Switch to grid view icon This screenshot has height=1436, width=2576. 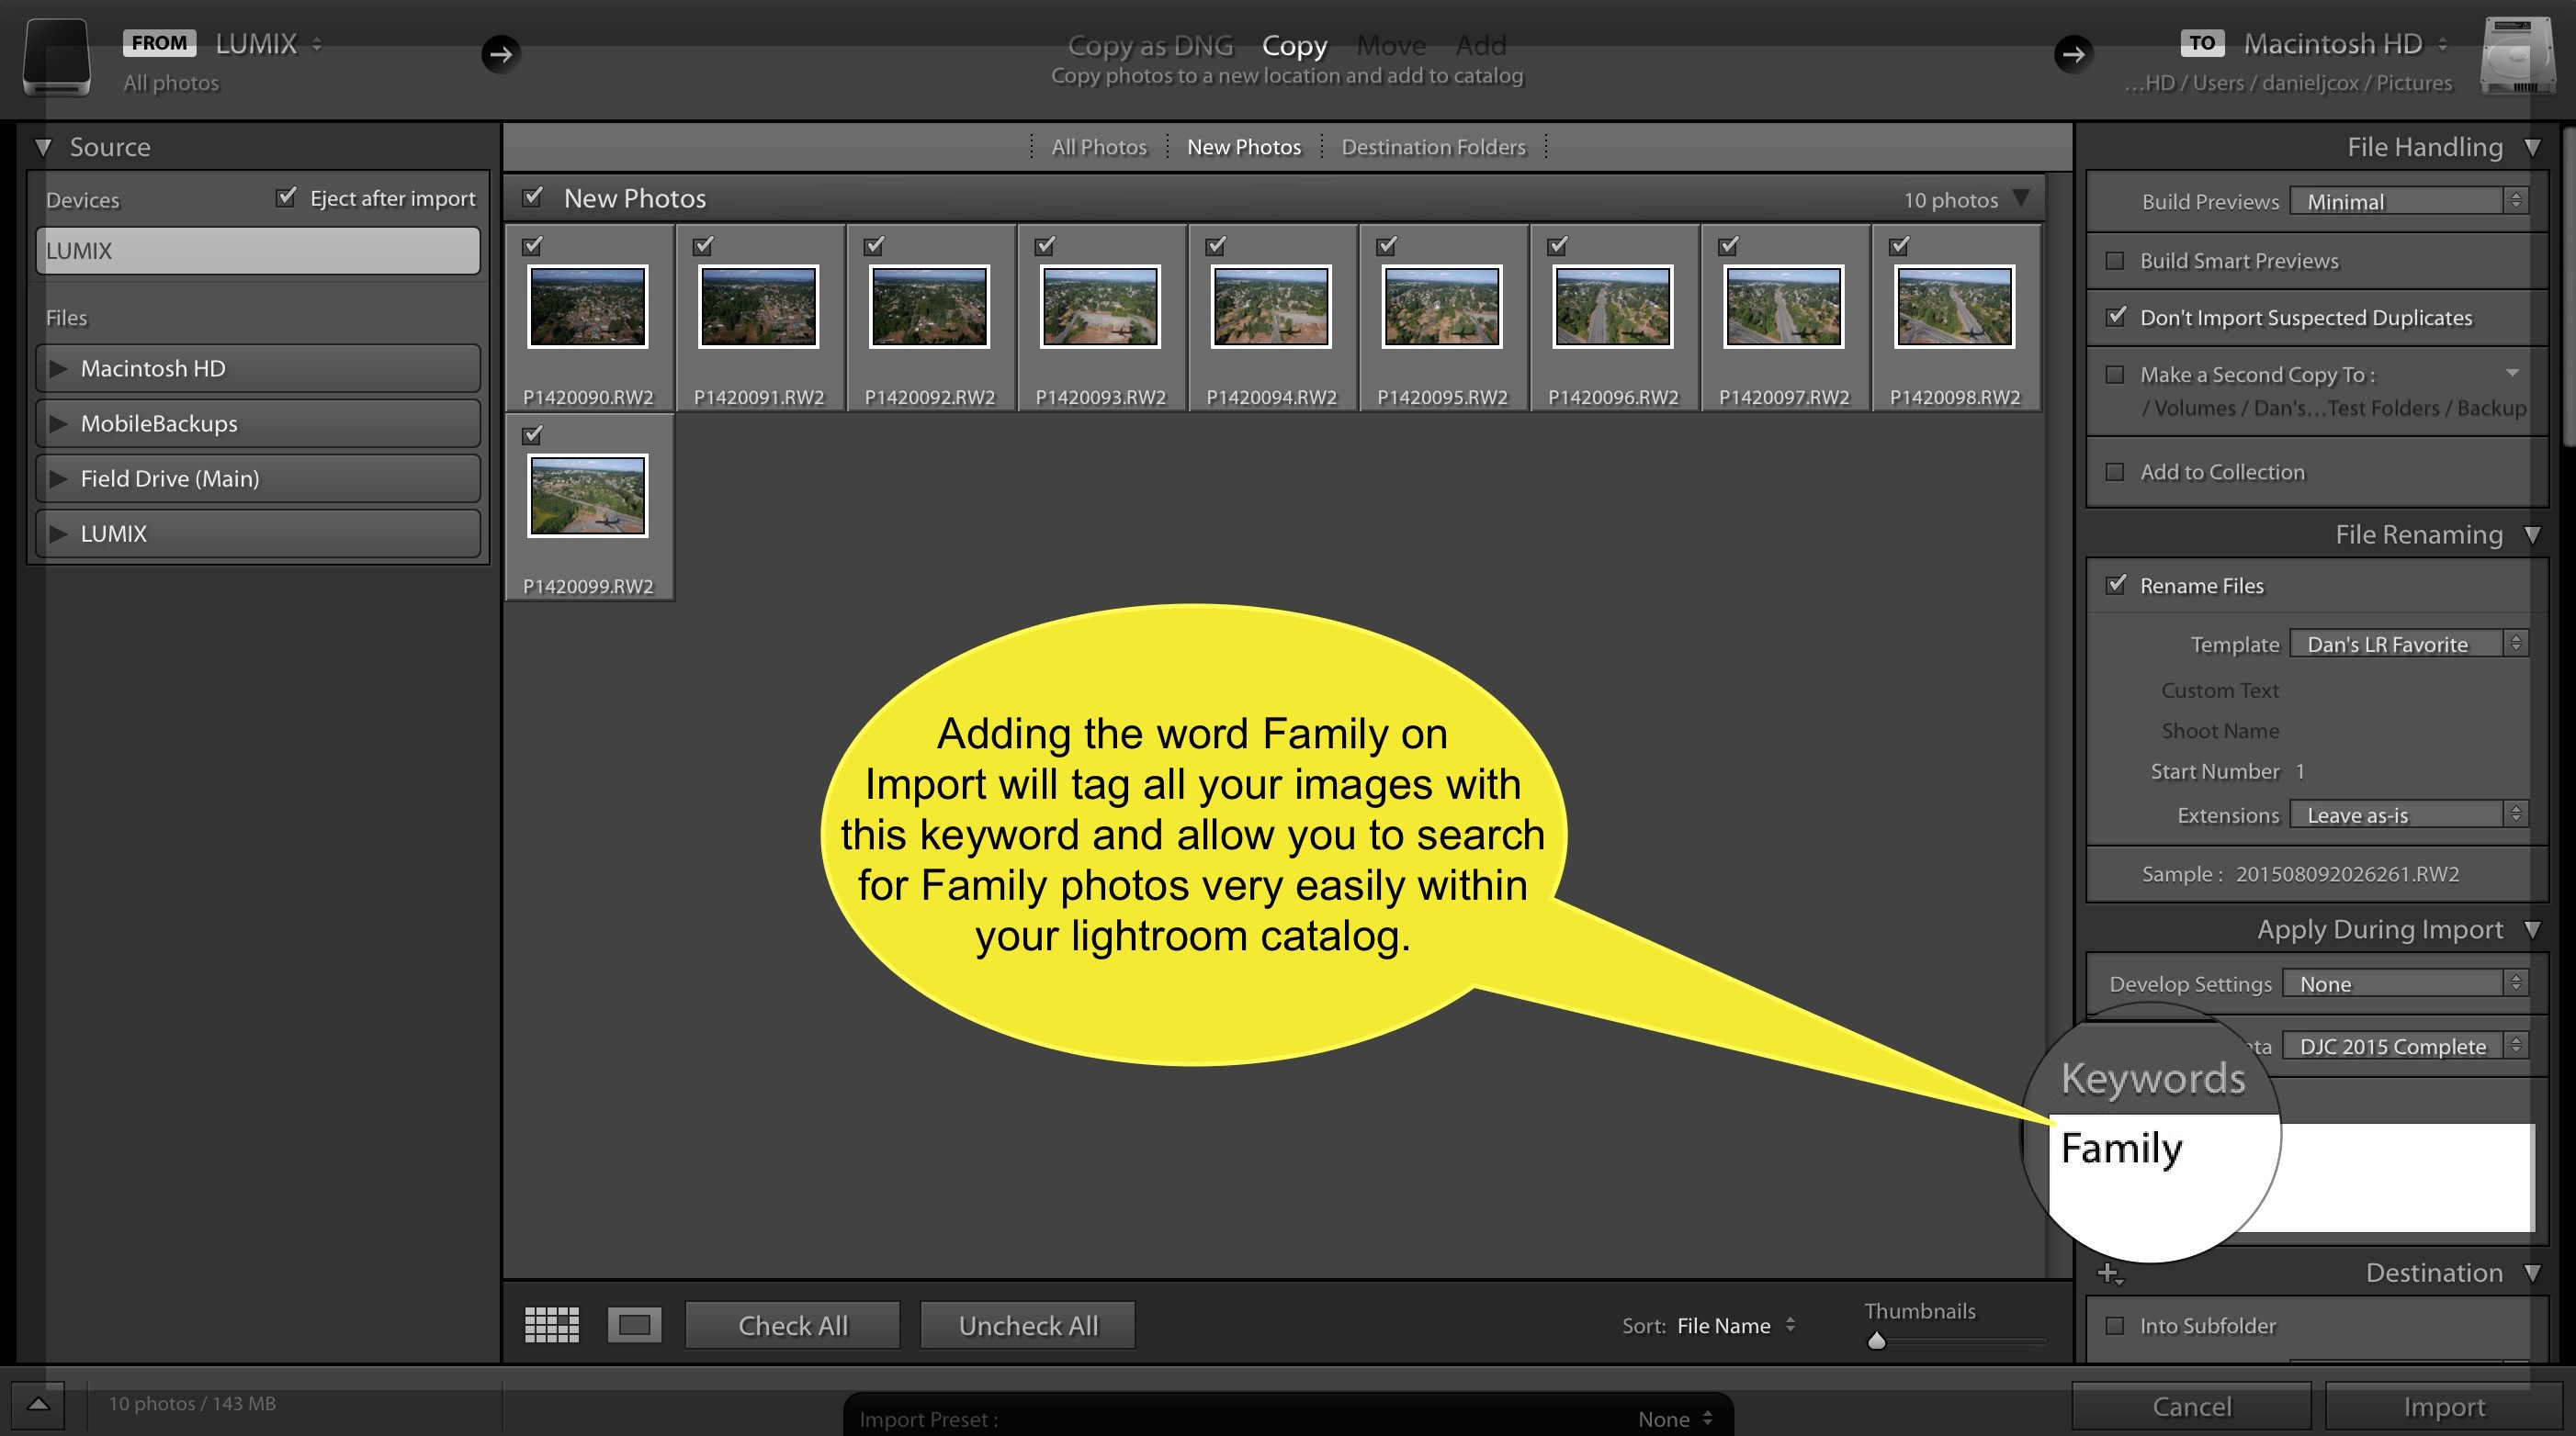point(551,1325)
